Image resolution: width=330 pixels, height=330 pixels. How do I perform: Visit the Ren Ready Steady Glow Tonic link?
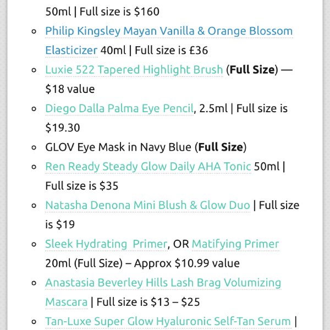(x=148, y=167)
